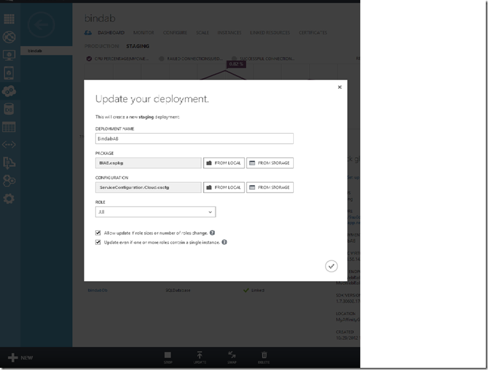Toggle FAILED CONNECTIONS metric circle
488x370 pixels.
161,58
